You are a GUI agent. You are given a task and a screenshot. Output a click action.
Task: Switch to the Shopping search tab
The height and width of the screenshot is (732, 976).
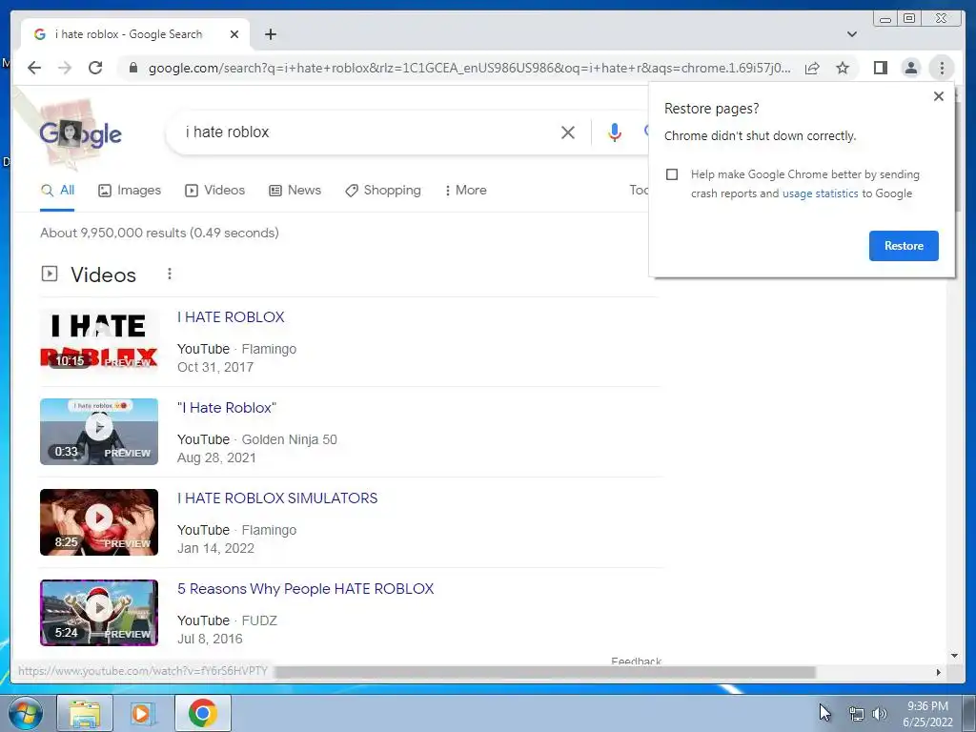coord(383,191)
